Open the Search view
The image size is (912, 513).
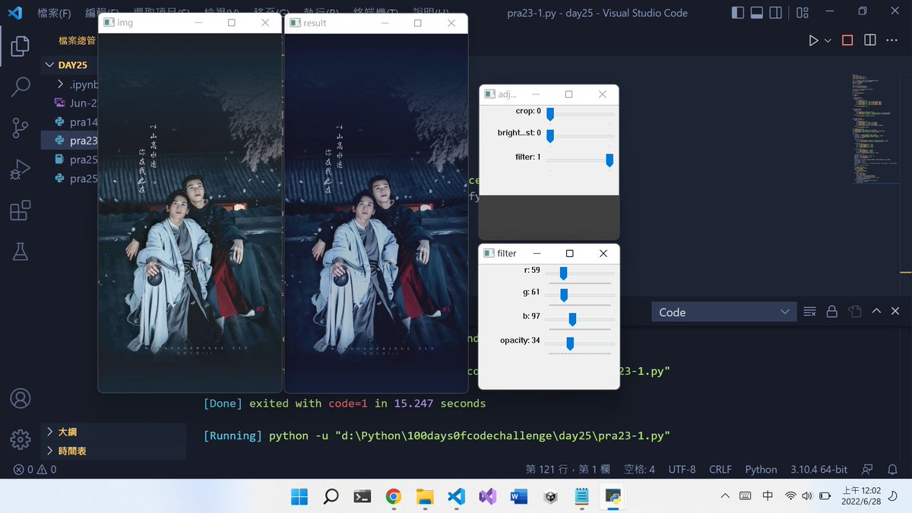coord(21,87)
